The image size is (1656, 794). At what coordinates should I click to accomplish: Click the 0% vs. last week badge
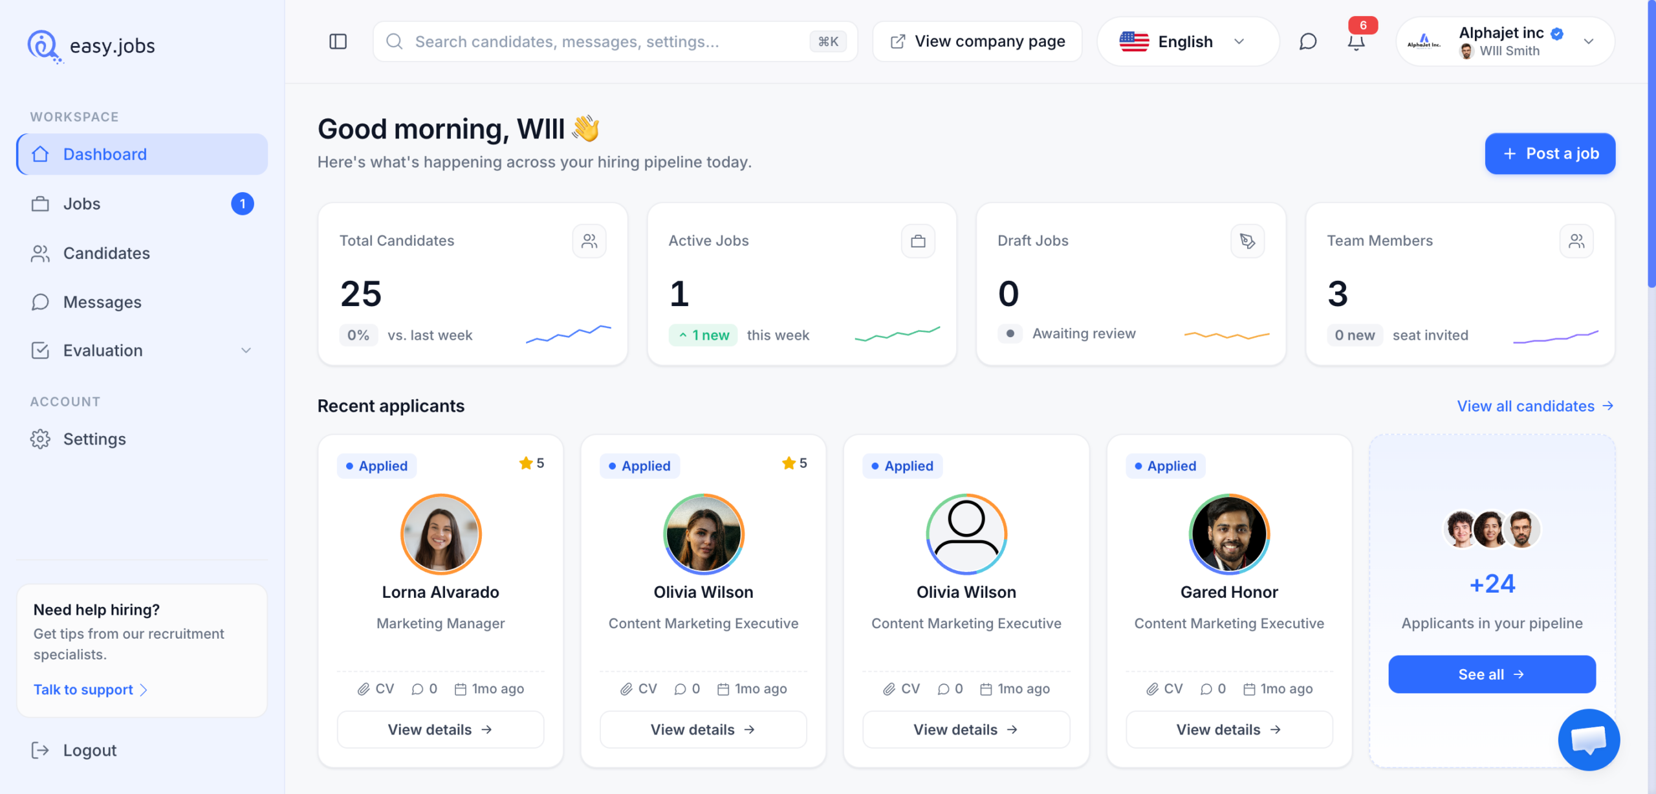pyautogui.click(x=358, y=335)
